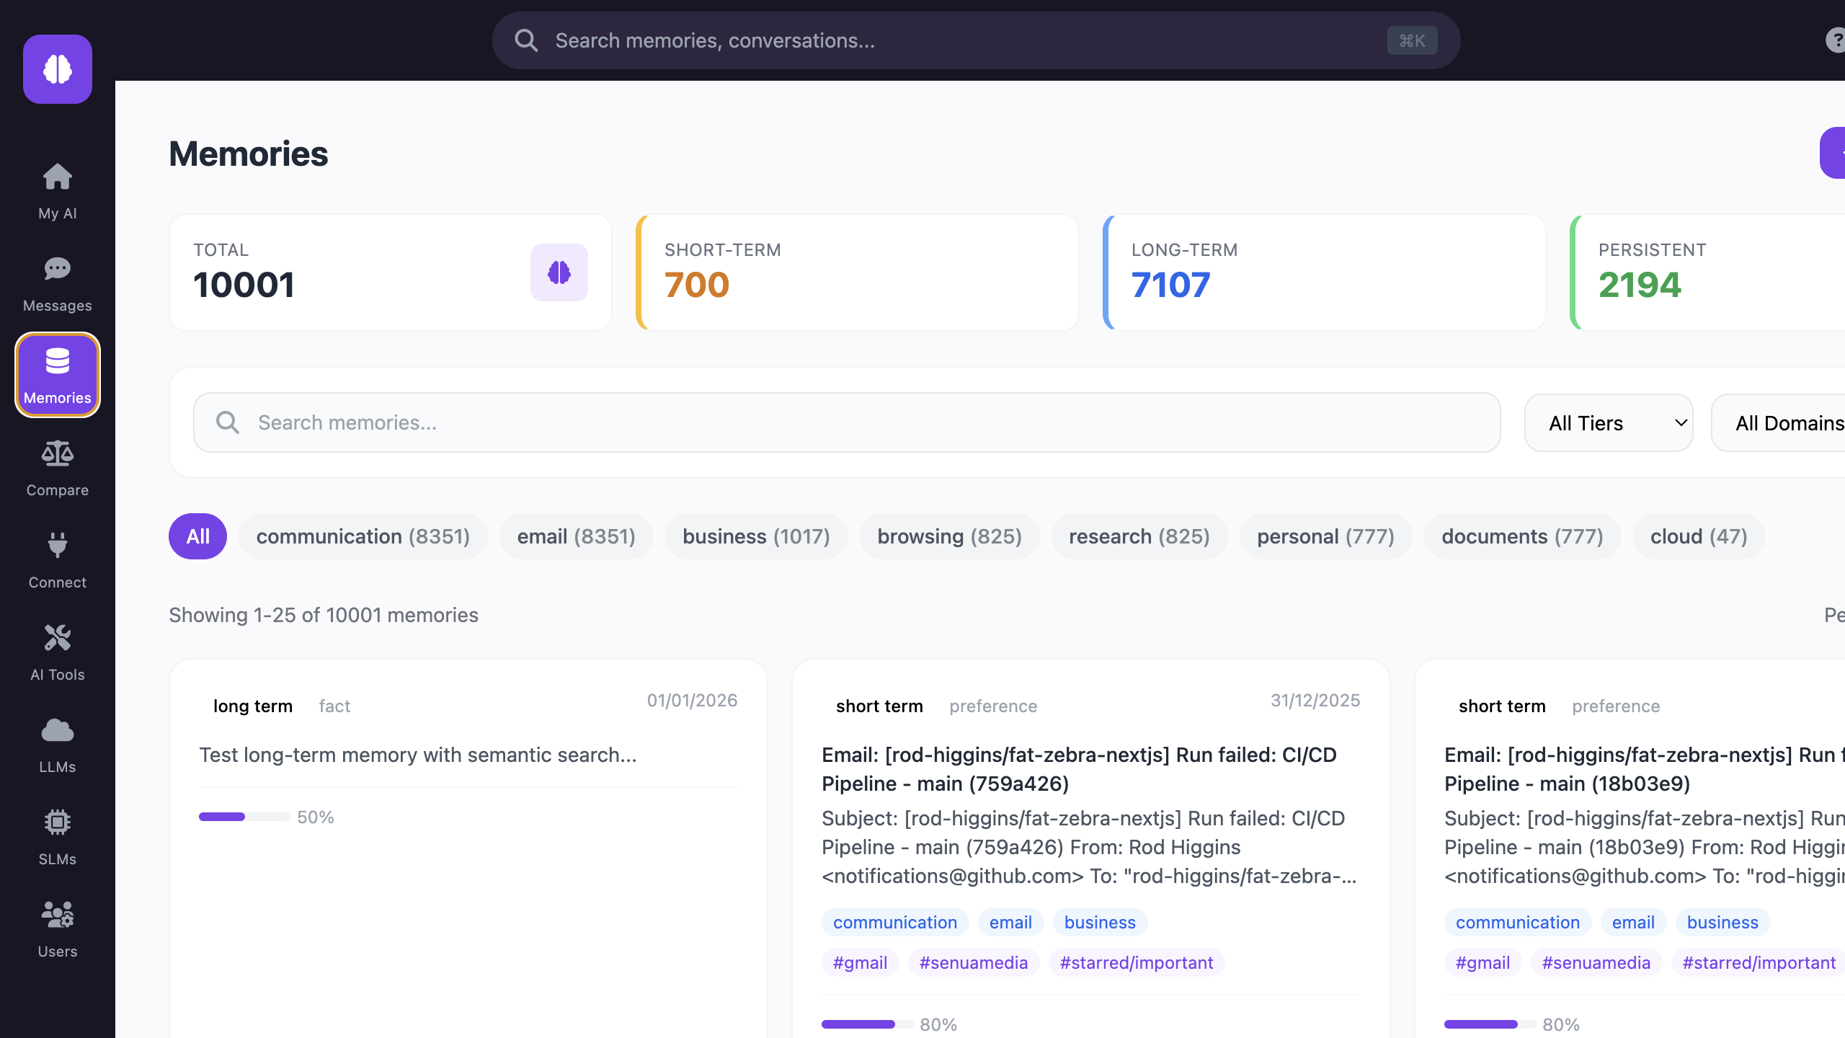Select the research (825) category filter

coord(1138,536)
